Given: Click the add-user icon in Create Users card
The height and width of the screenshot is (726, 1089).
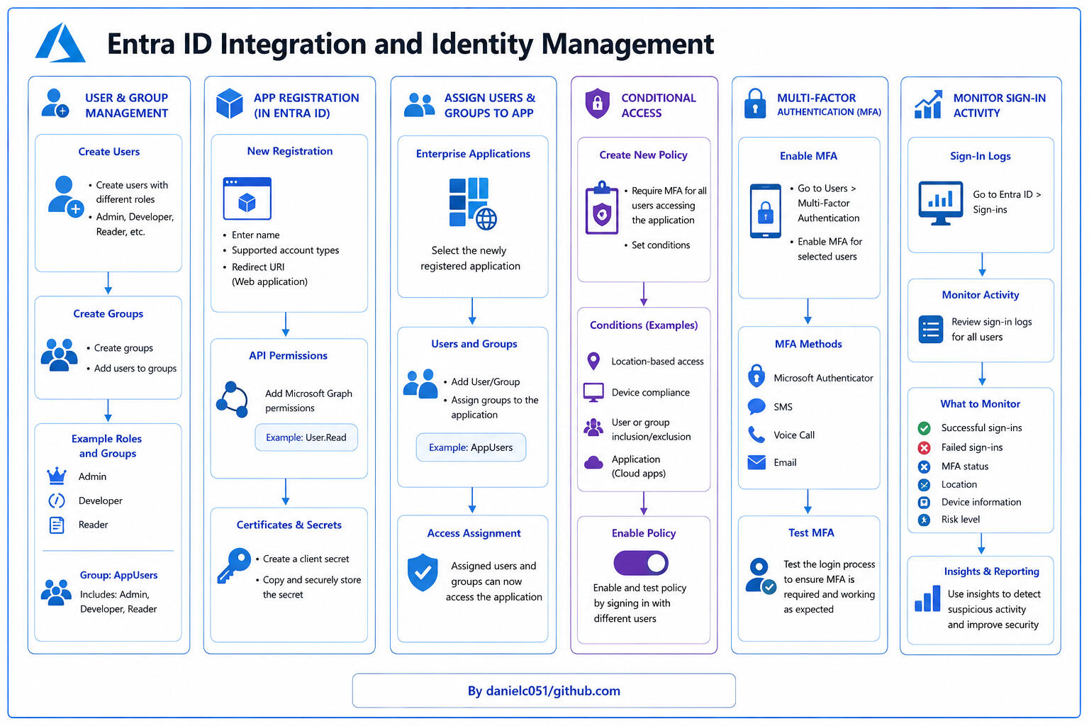Looking at the screenshot, I should click(66, 196).
